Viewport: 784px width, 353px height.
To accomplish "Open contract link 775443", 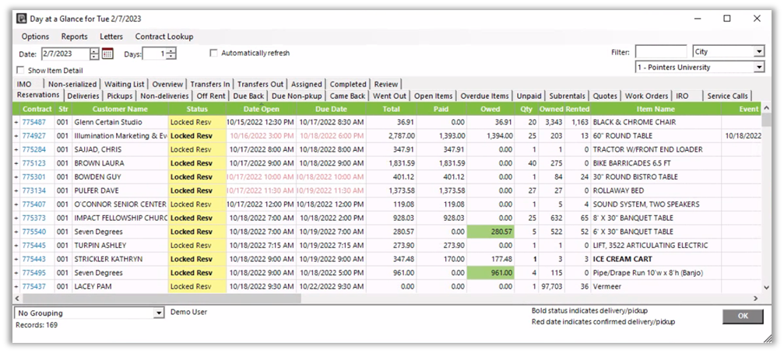I will click(33, 259).
